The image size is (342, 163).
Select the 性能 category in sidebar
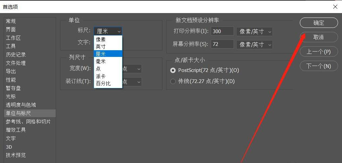point(11,80)
